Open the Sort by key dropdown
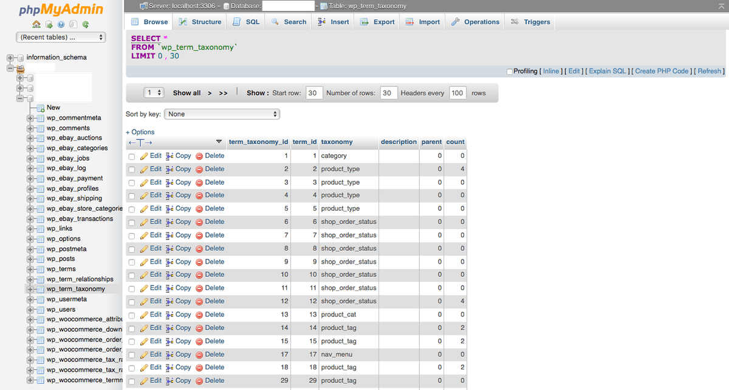The height and width of the screenshot is (390, 729). coord(222,114)
